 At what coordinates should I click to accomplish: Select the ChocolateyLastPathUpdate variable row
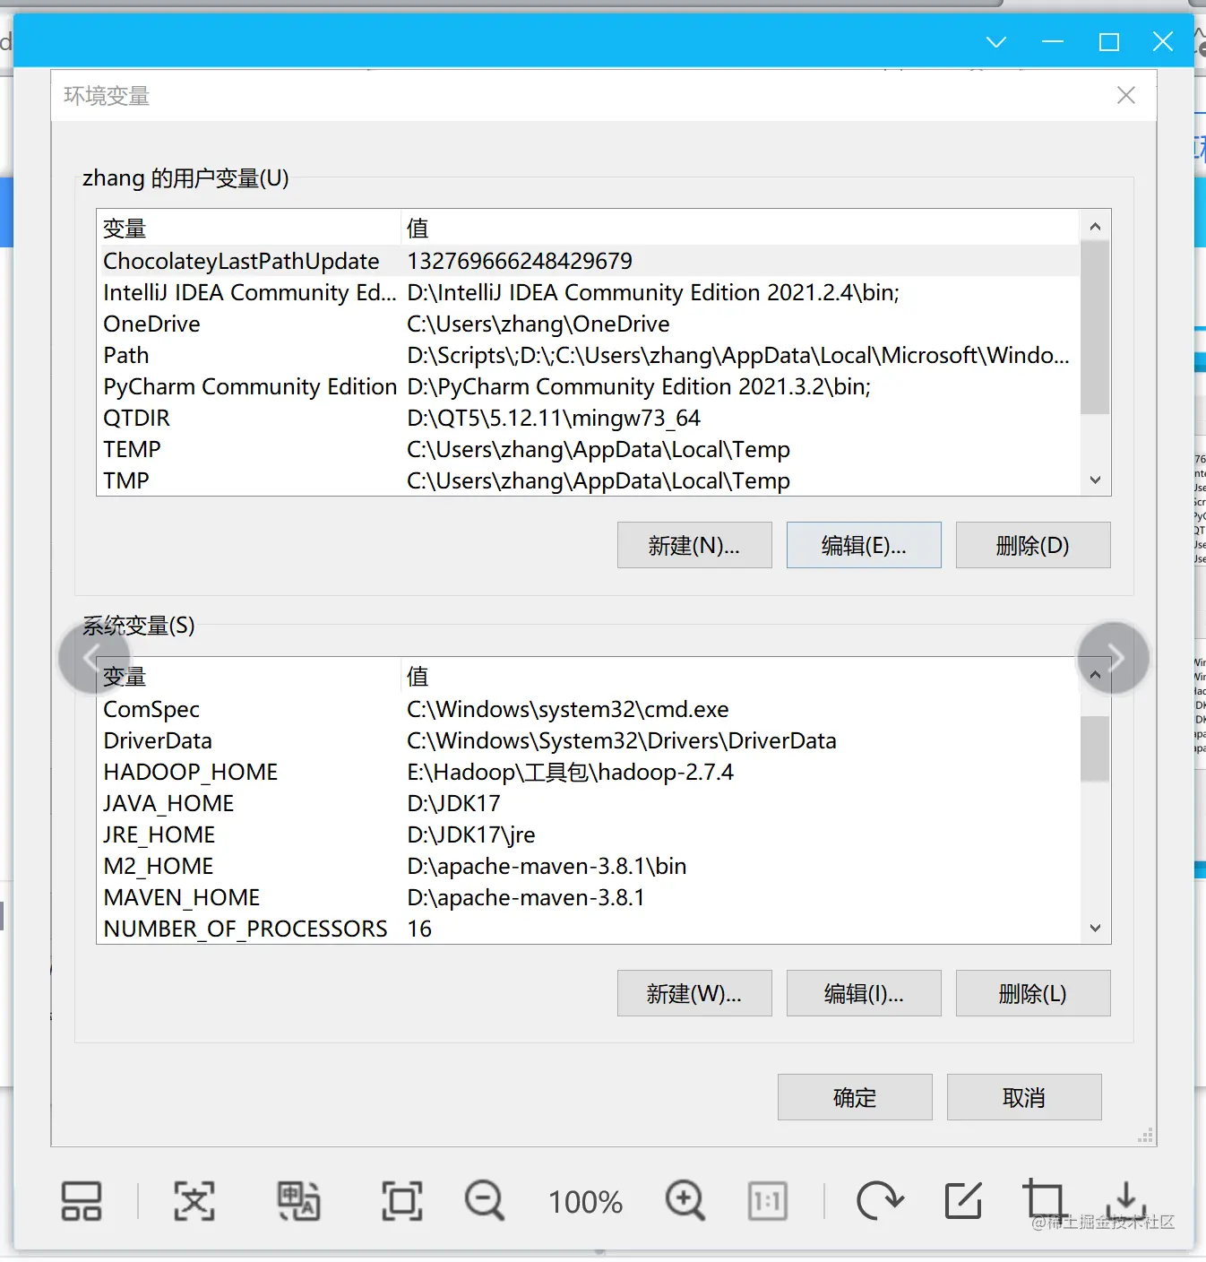pos(588,261)
